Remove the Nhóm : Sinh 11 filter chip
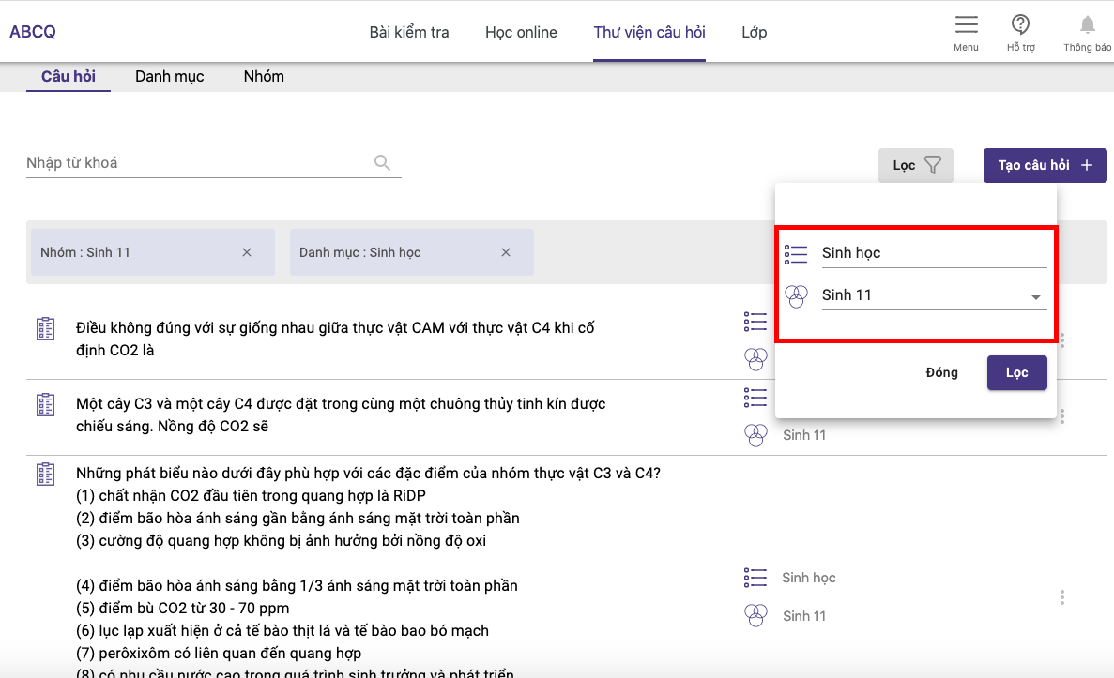The height and width of the screenshot is (678, 1114). tap(247, 252)
